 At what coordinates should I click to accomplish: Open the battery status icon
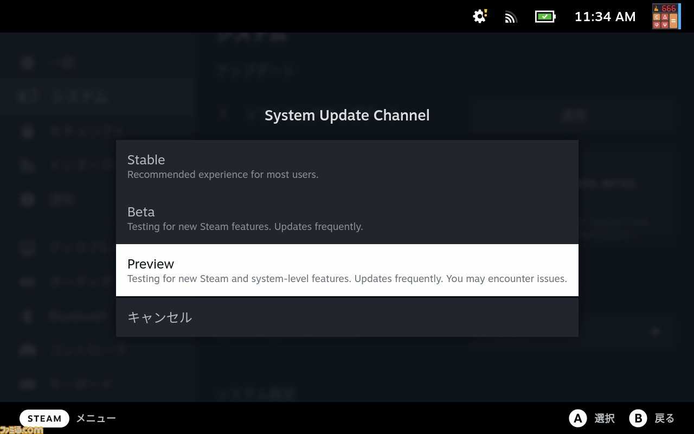[545, 17]
